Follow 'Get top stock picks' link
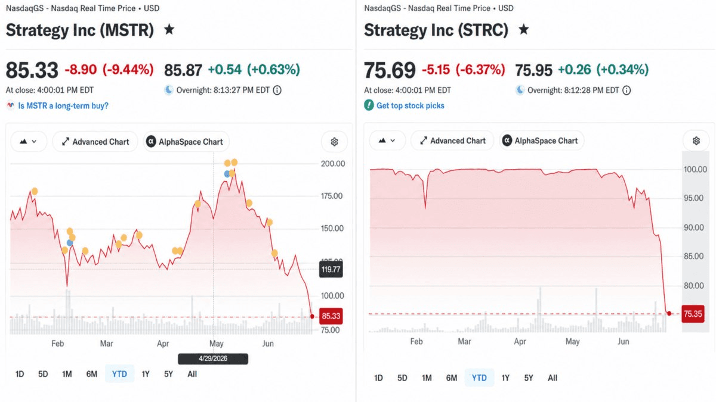Screen dimensions: 716x402 point(411,105)
